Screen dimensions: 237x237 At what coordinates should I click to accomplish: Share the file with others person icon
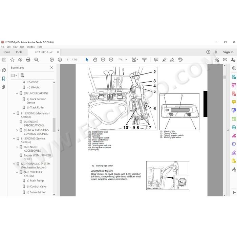coord(233,60)
